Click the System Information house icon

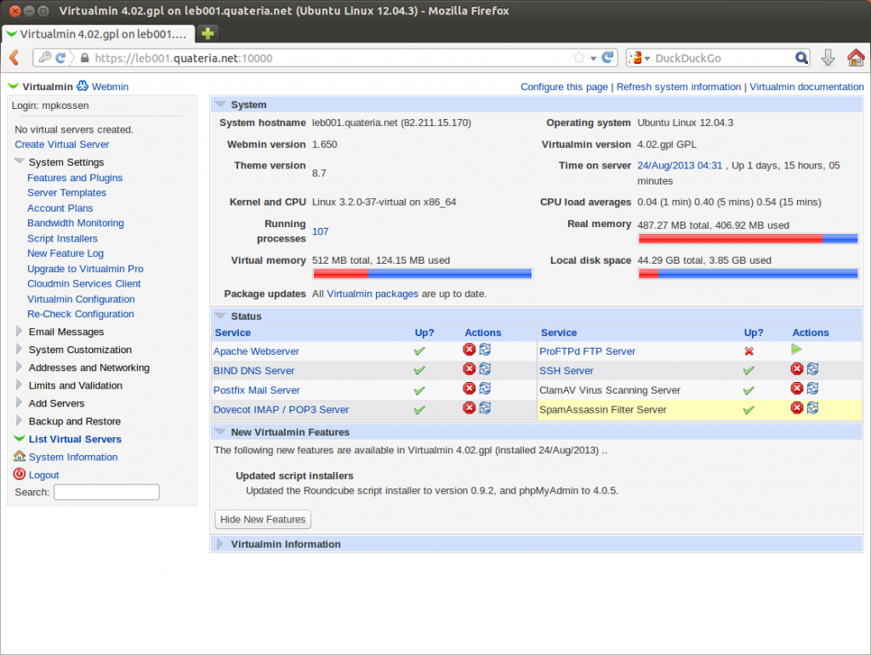click(x=20, y=456)
